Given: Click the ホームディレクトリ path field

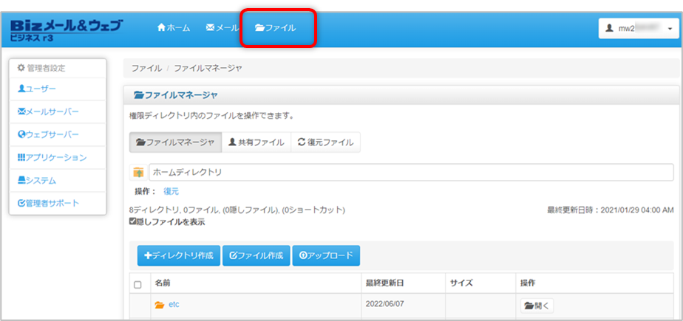Looking at the screenshot, I should [410, 173].
